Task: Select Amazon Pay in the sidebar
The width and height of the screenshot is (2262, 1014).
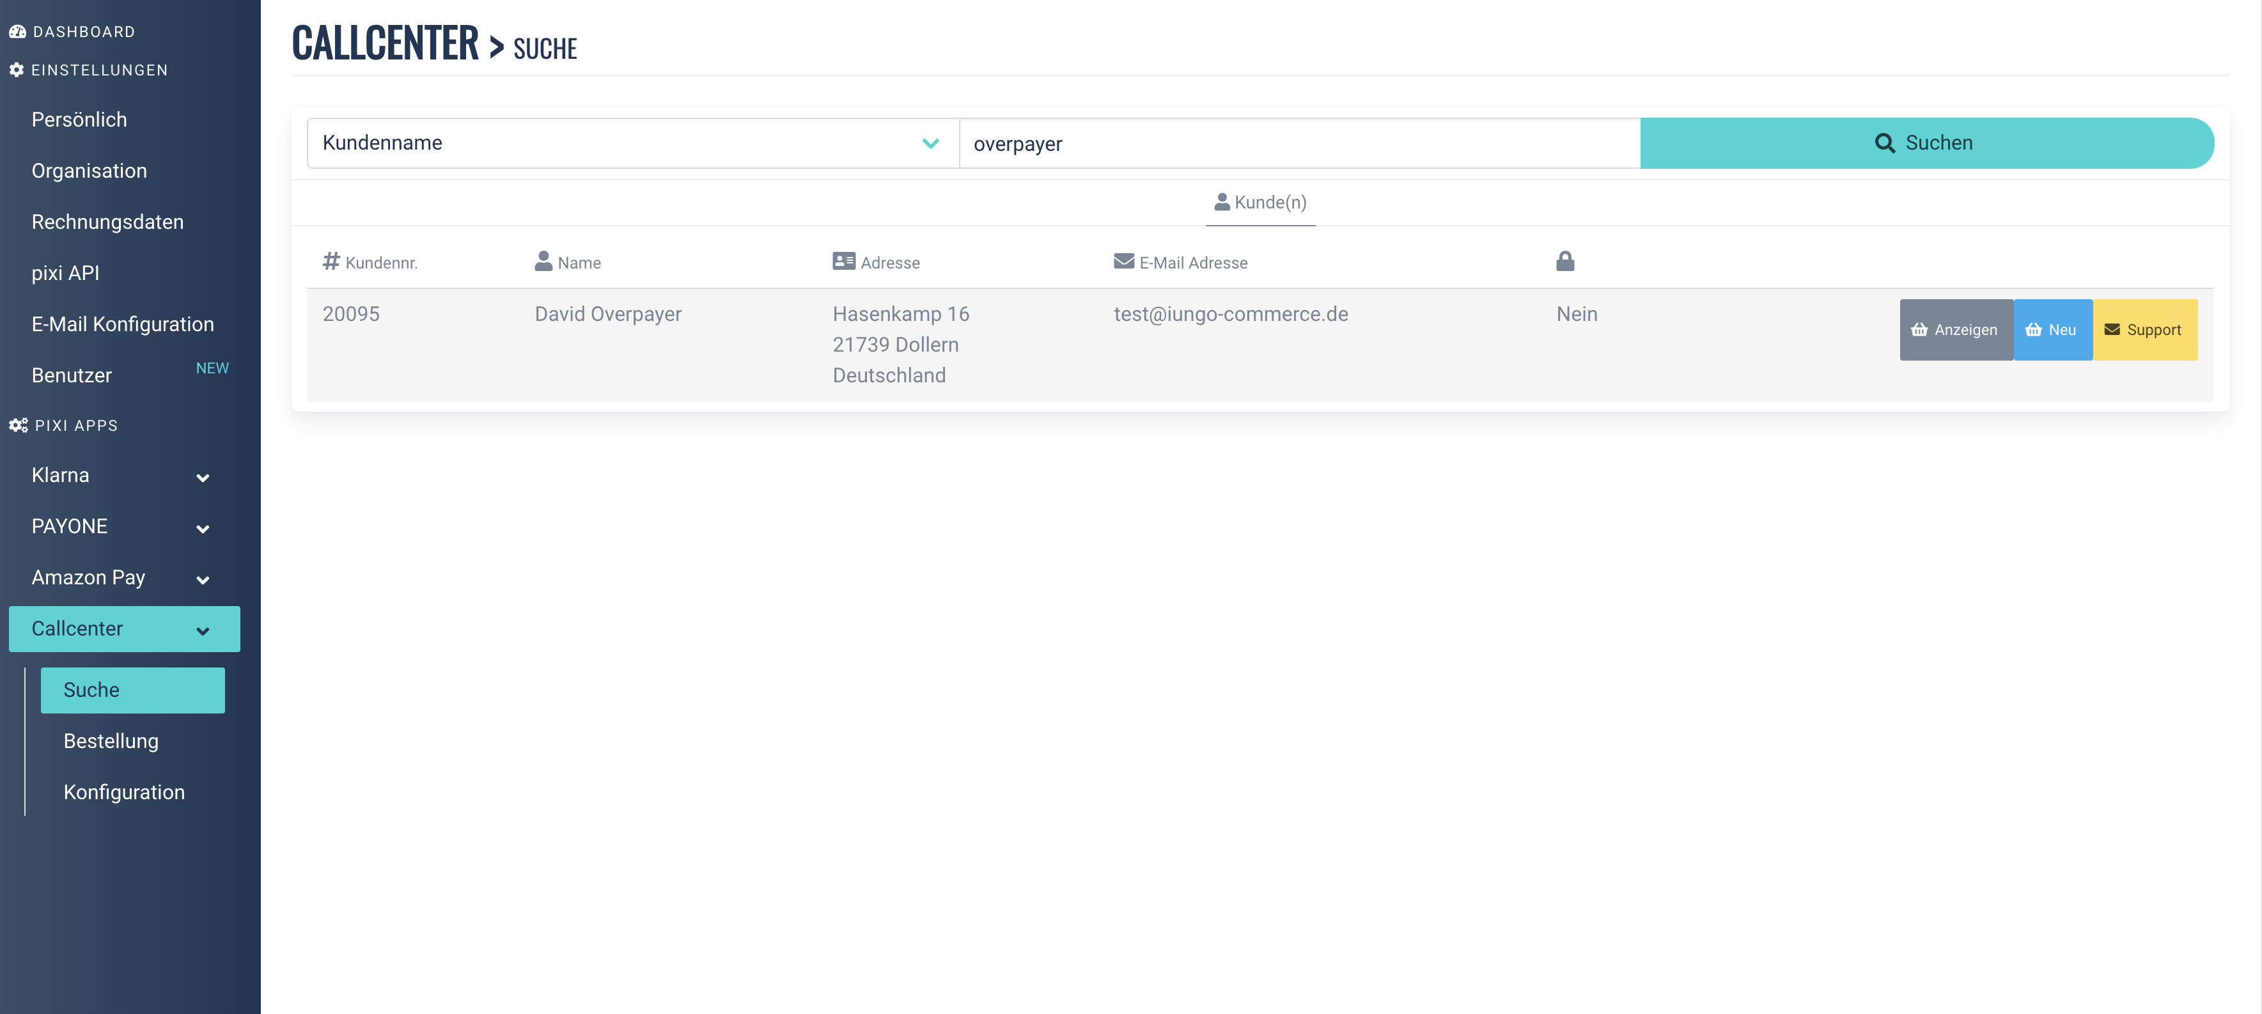Action: (x=88, y=578)
